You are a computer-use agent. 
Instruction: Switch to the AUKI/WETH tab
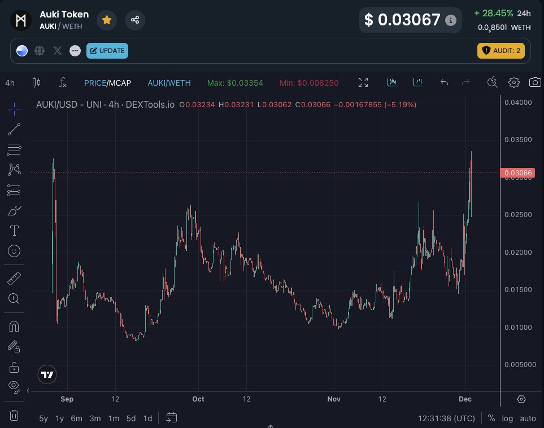coord(169,82)
